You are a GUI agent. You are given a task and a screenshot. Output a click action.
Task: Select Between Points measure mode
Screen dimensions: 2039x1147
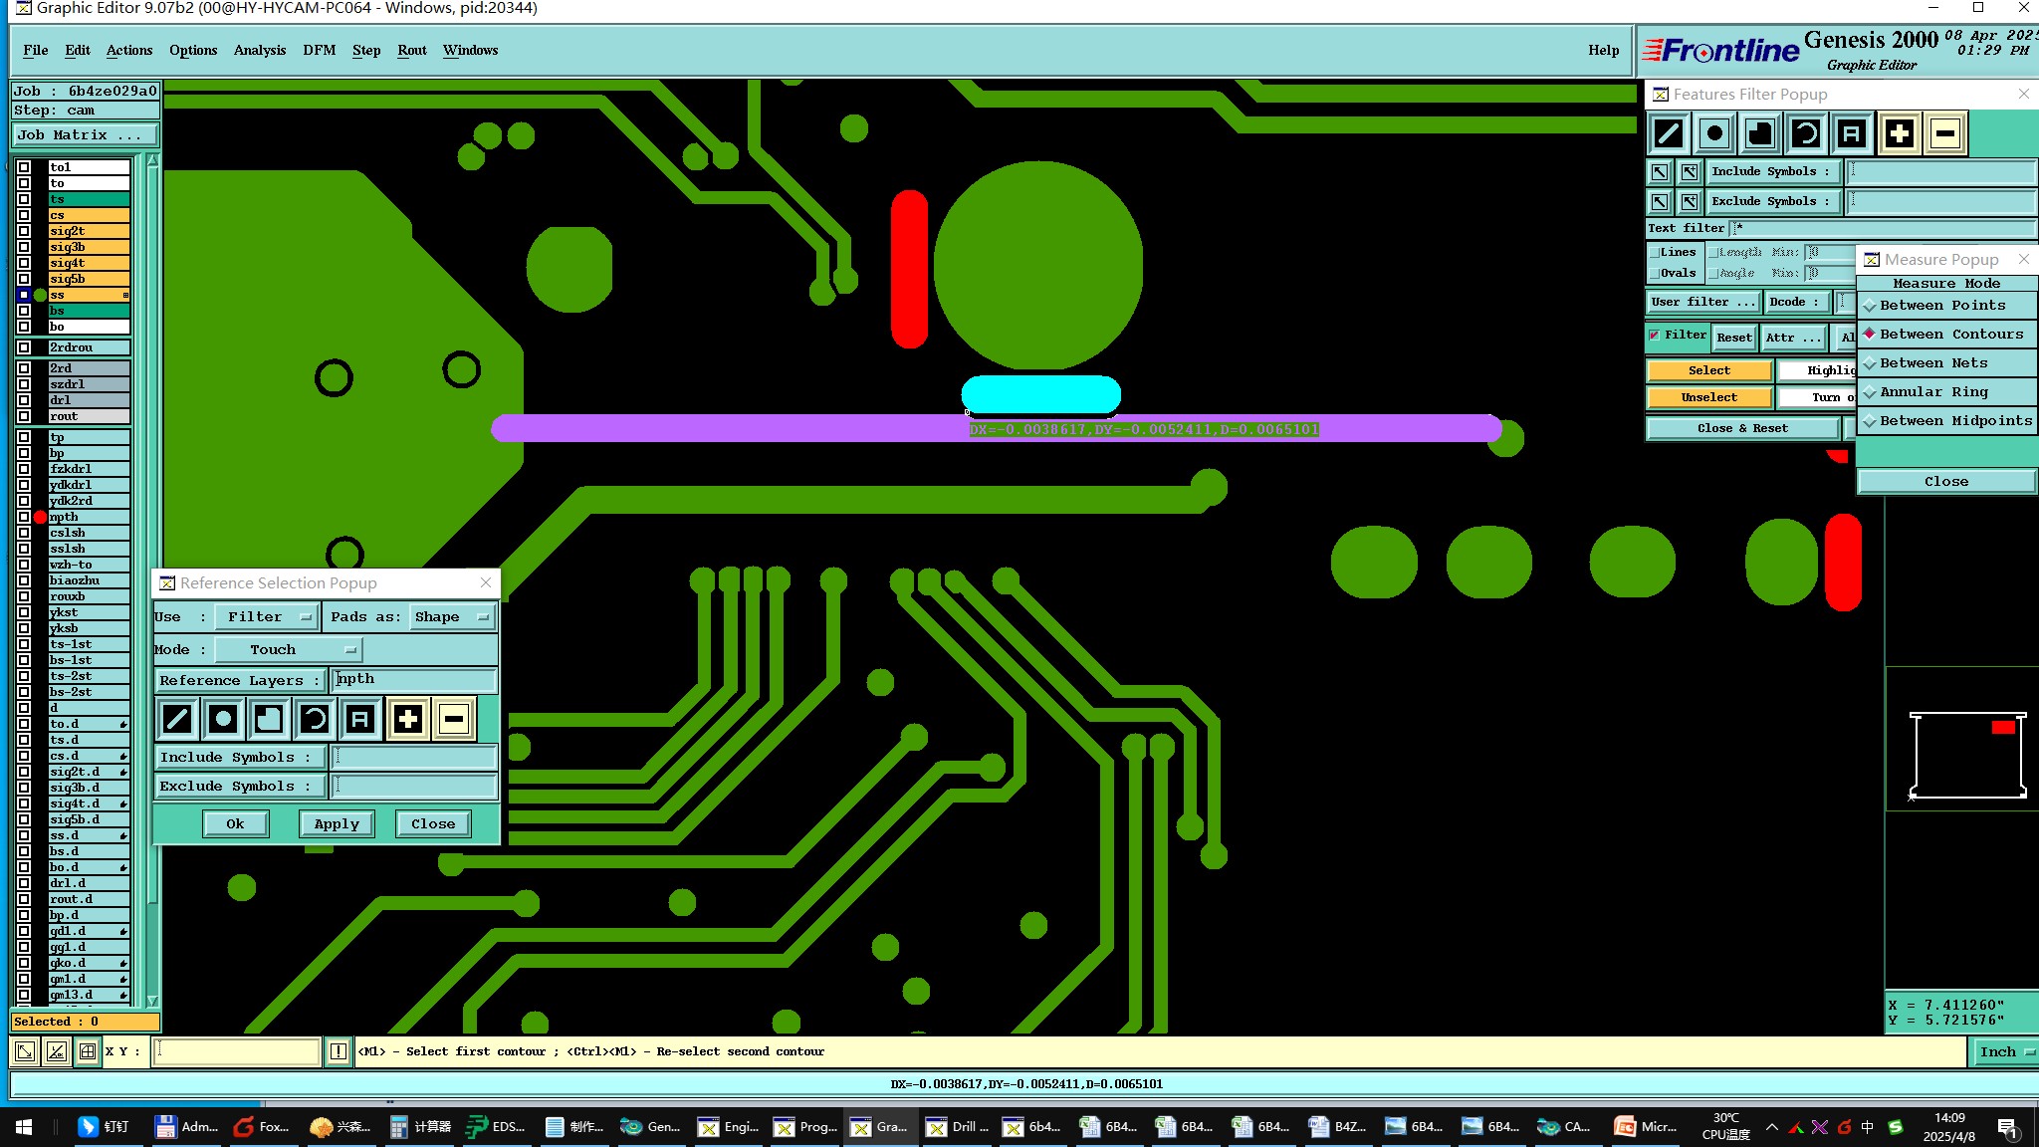click(x=1941, y=306)
